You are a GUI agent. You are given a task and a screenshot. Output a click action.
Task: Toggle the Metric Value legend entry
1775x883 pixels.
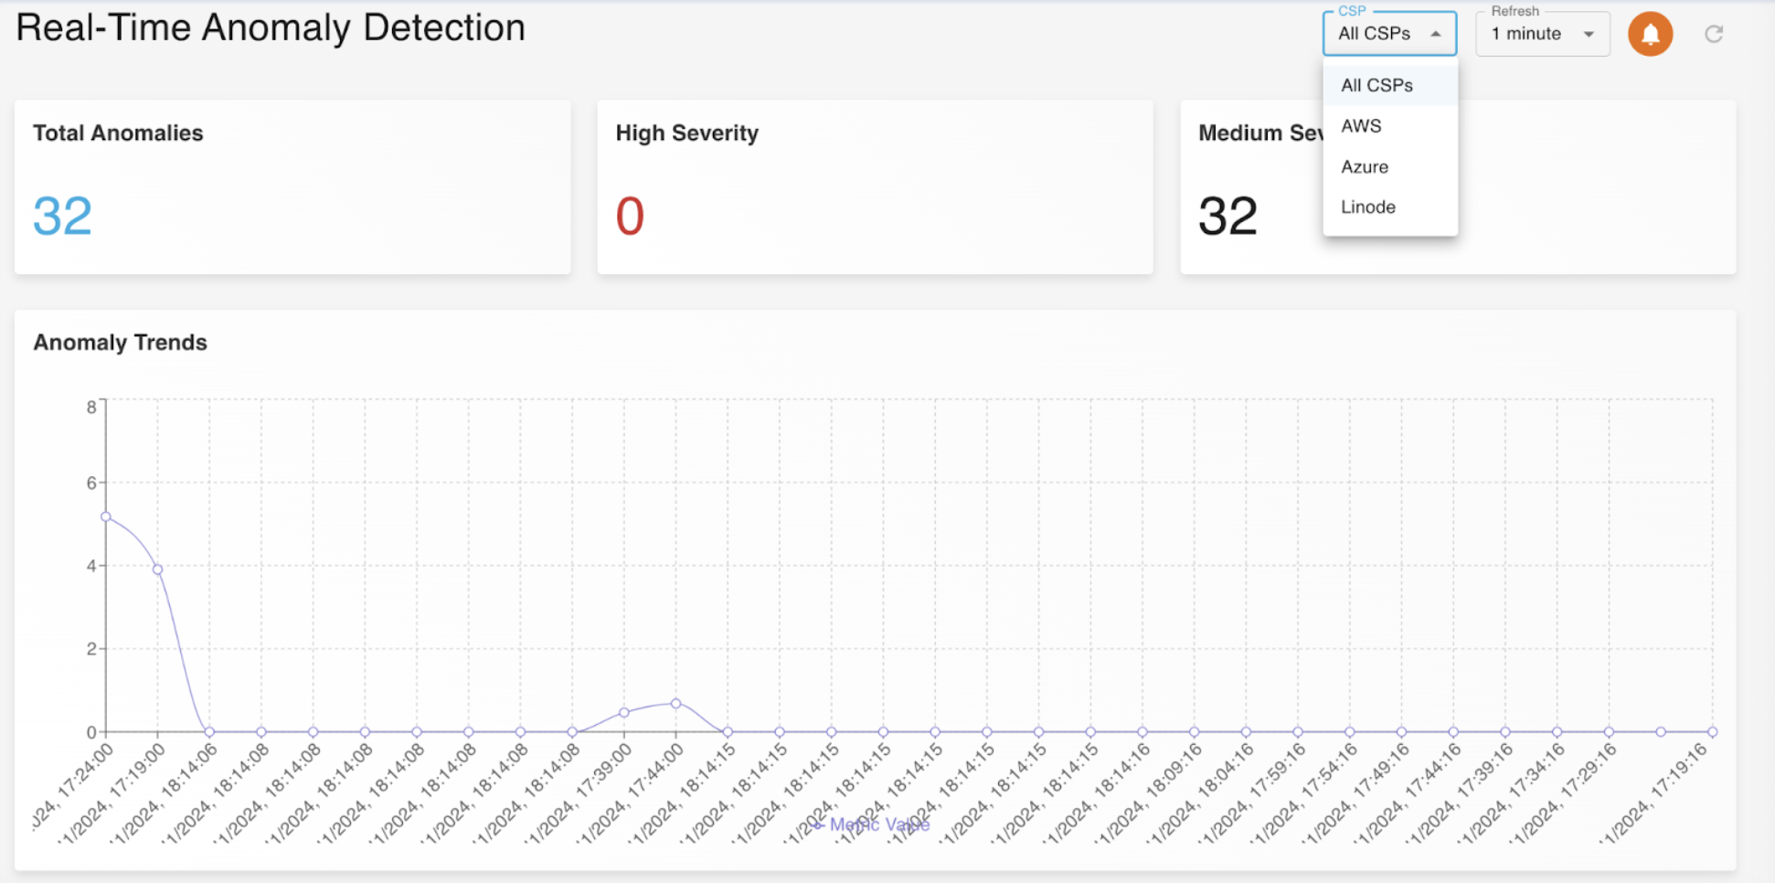click(871, 824)
